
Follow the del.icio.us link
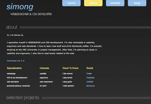[x=90, y=86]
